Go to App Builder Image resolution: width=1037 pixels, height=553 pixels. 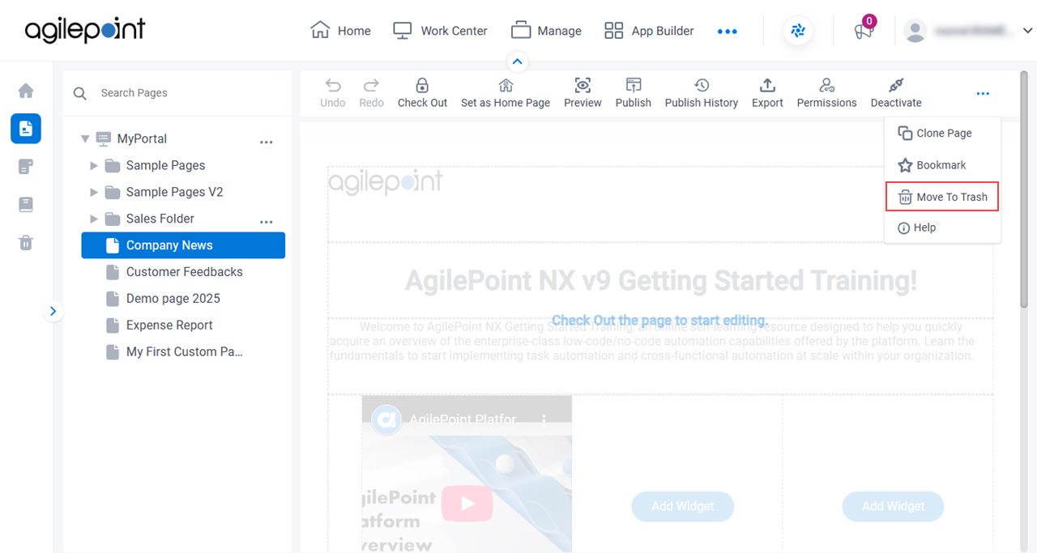pyautogui.click(x=649, y=31)
